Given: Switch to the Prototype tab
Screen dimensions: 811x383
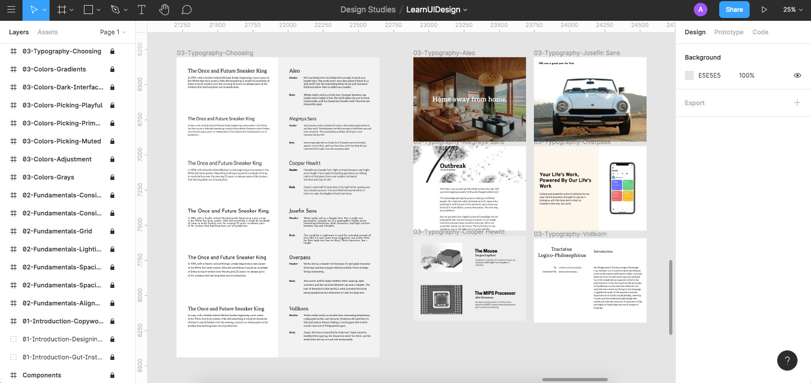Looking at the screenshot, I should tap(728, 32).
